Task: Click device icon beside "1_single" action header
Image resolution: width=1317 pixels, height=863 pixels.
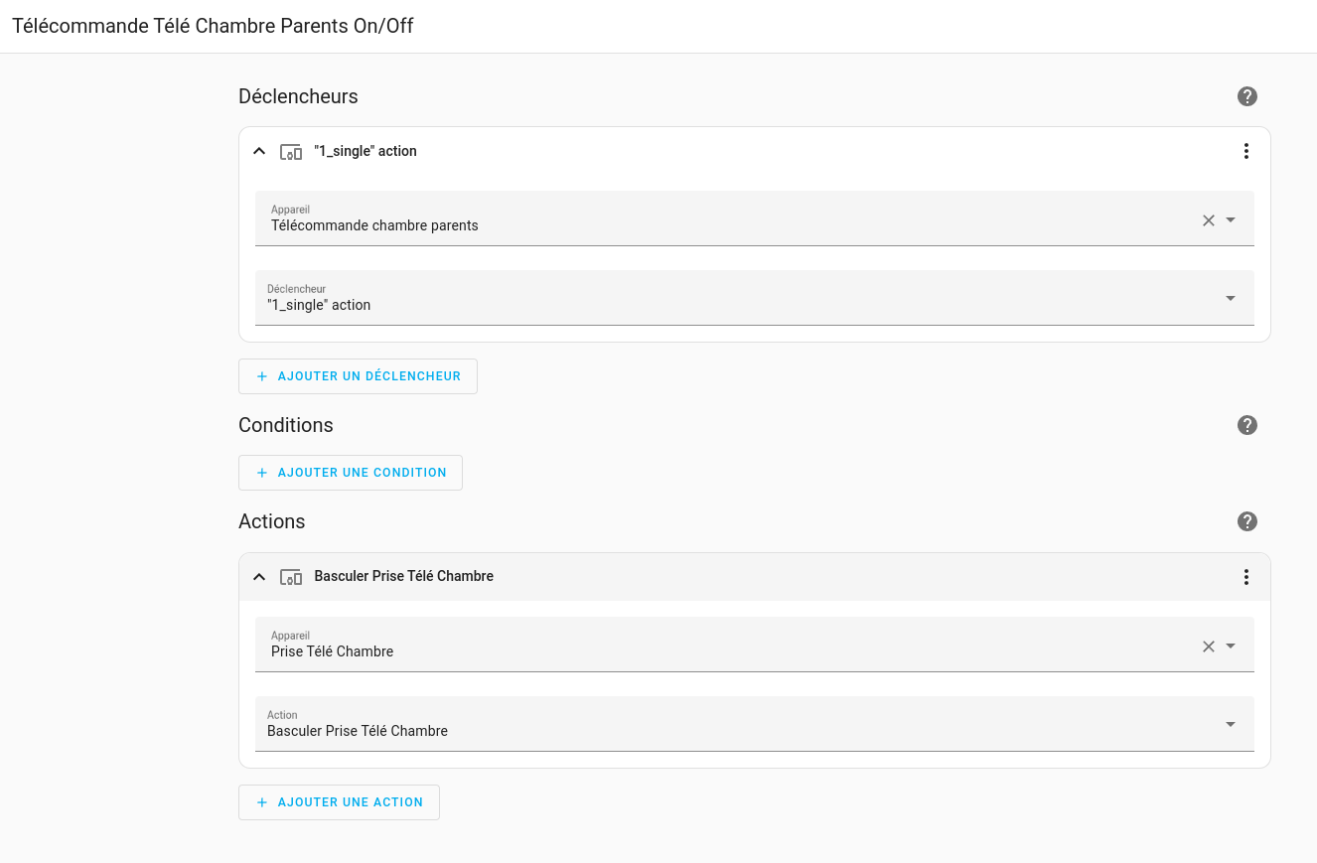Action: point(291,152)
